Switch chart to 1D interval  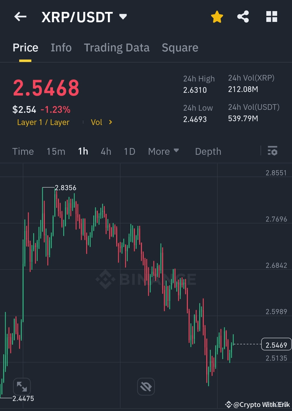[x=129, y=151]
